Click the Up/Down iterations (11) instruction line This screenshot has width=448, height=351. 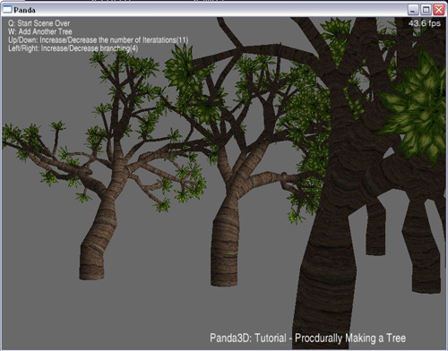tap(98, 40)
